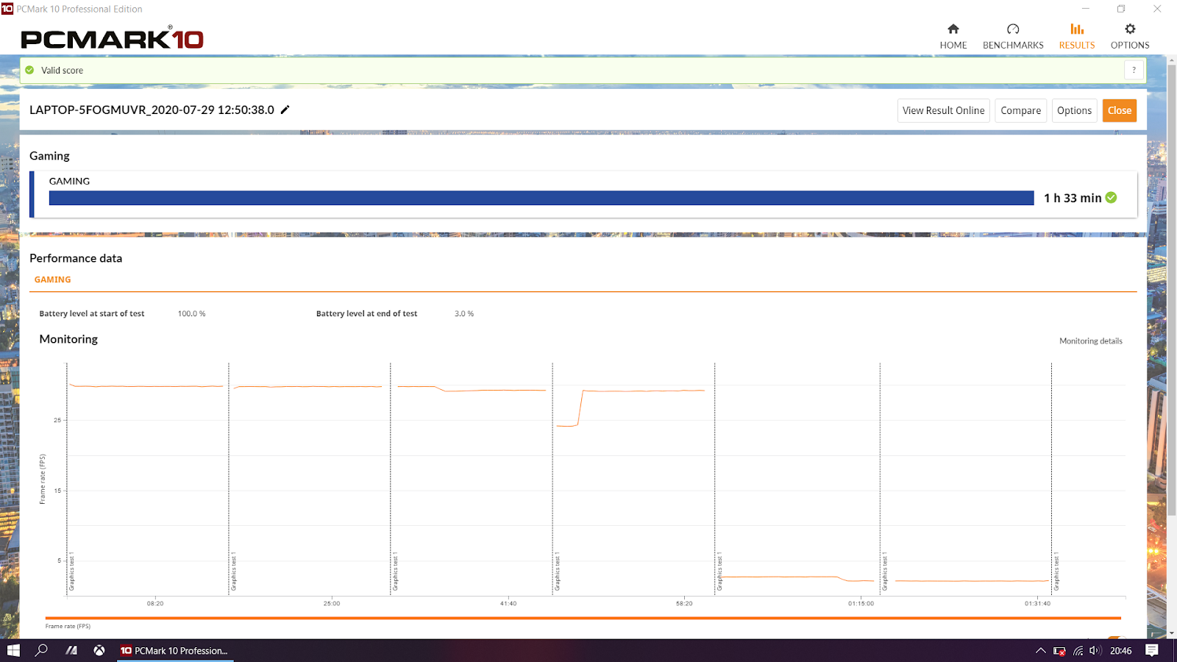Click the 1 h 33 min result text
The height and width of the screenshot is (662, 1177).
coord(1073,198)
